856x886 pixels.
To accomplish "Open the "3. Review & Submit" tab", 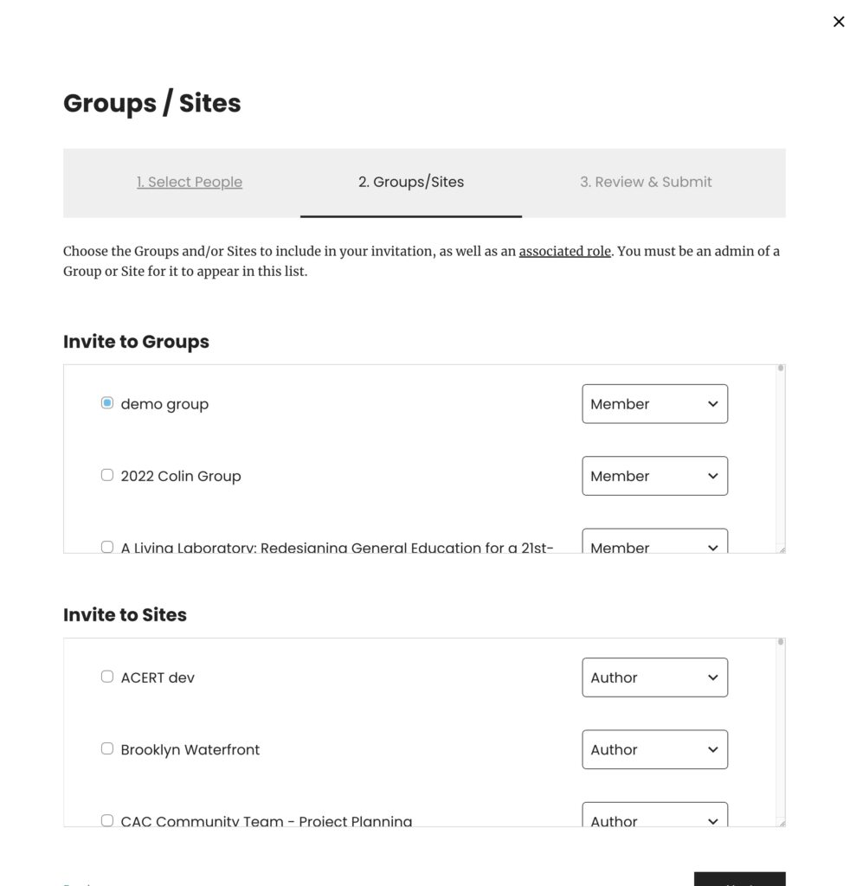I will [646, 182].
